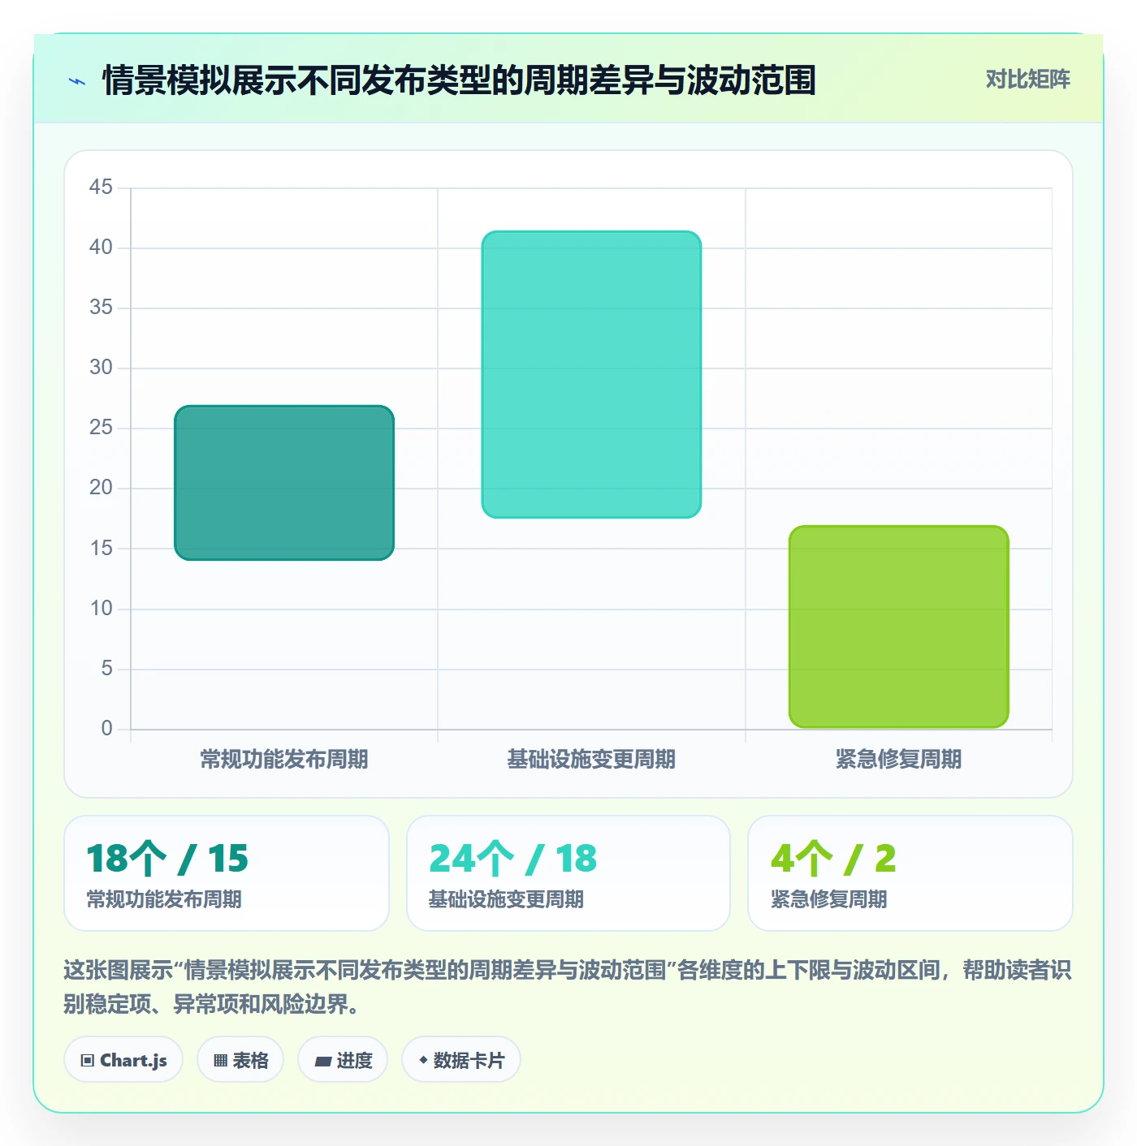Click the 表格 tag chip

240,1060
